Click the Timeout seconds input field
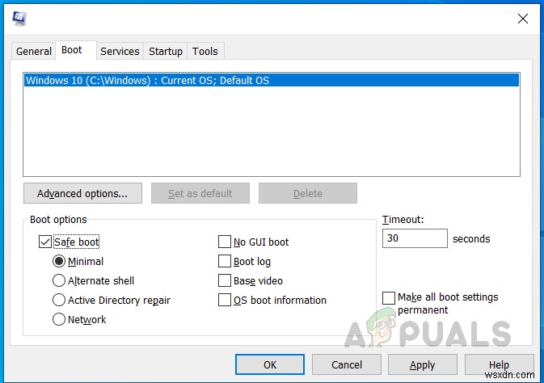This screenshot has height=383, width=544. pyautogui.click(x=415, y=238)
